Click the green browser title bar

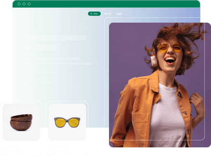(x=106, y=4)
